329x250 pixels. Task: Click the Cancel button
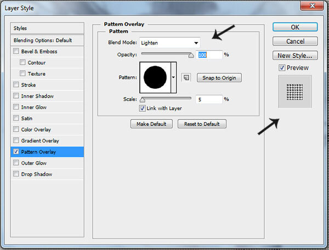pyautogui.click(x=295, y=41)
